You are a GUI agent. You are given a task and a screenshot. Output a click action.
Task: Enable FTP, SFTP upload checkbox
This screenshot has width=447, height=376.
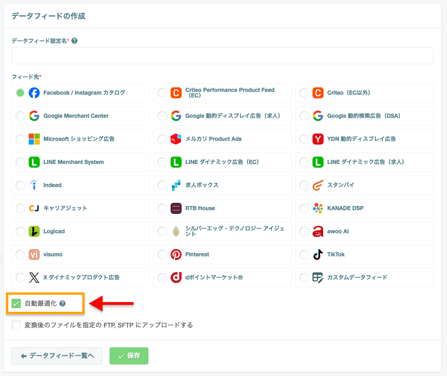pyautogui.click(x=16, y=325)
